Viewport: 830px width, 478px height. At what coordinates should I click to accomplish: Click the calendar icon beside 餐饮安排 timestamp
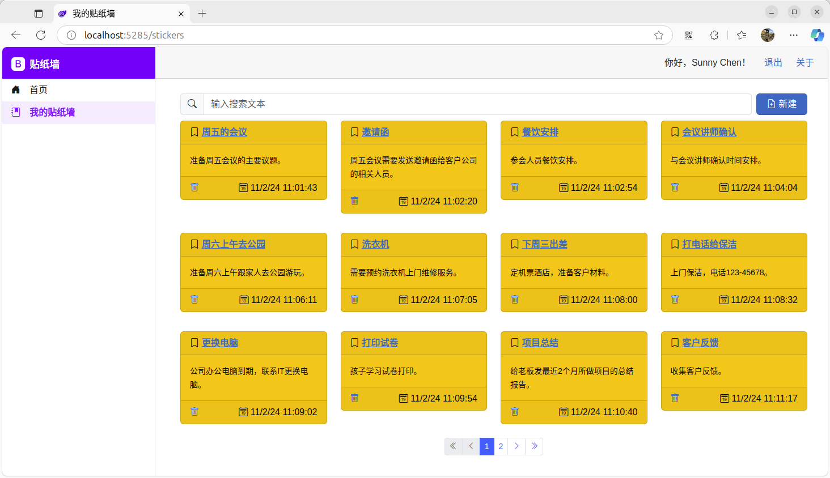point(564,187)
